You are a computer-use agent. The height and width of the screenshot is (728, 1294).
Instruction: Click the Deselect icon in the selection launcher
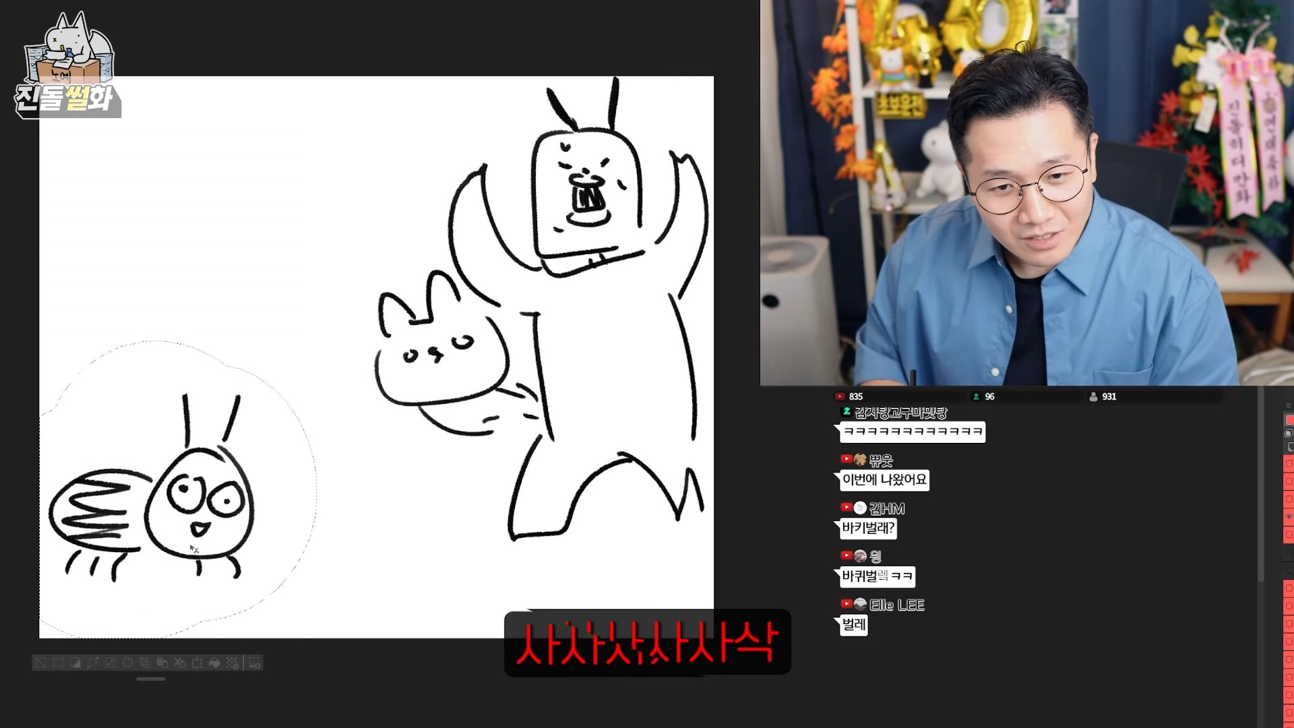40,663
